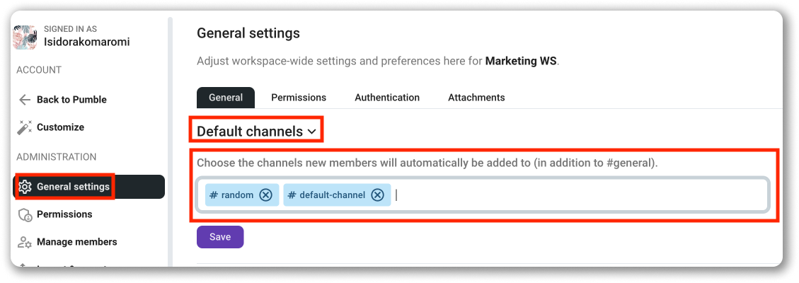Screen dimensions: 799x283
Task: Click the back arrow icon beside Back to Pumble
Action: pos(25,100)
